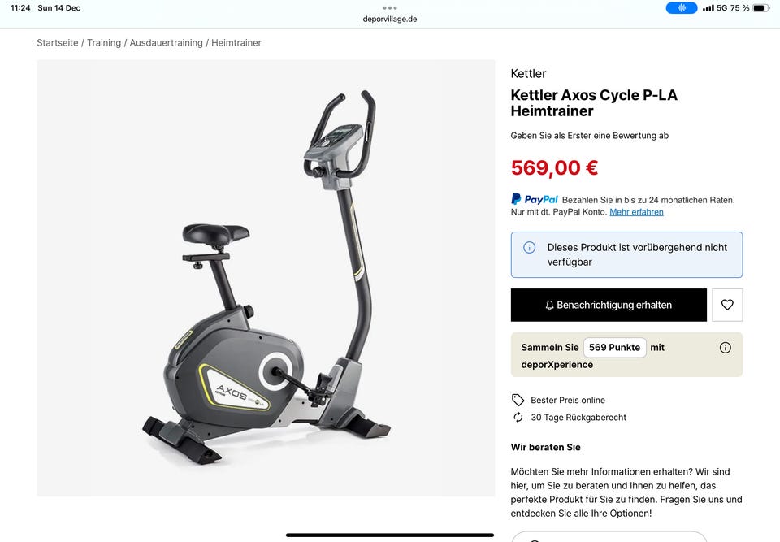
Task: Tap the info icon in unavailable notice
Action: (529, 247)
